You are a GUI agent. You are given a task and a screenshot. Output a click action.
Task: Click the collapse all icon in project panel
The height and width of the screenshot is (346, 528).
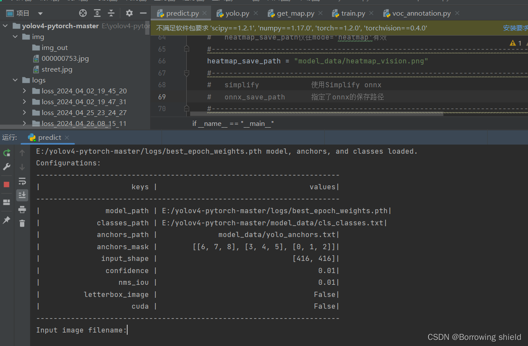112,13
